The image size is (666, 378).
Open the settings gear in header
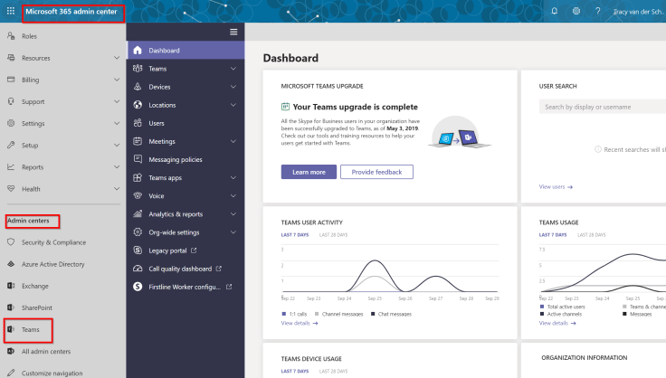pos(576,11)
